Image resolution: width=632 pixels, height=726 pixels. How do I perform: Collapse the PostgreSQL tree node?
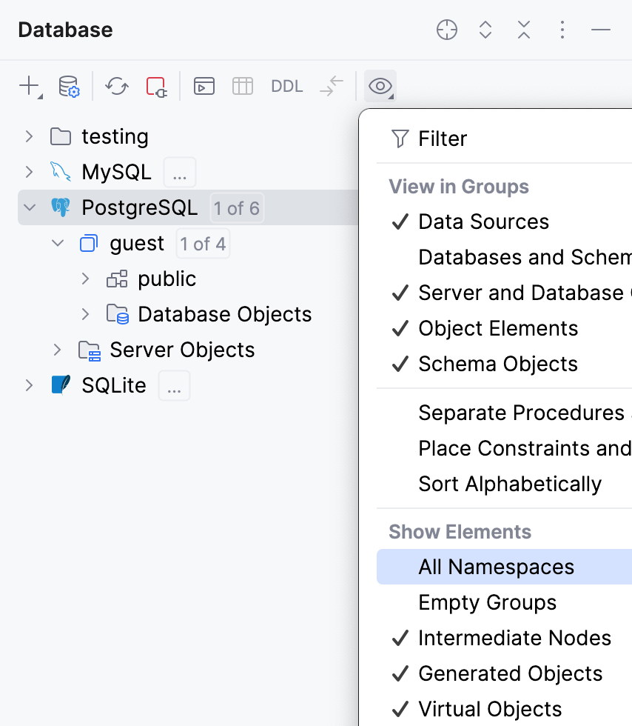point(28,208)
